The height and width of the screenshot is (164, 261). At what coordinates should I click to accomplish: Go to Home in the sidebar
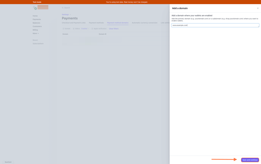pos(35,16)
